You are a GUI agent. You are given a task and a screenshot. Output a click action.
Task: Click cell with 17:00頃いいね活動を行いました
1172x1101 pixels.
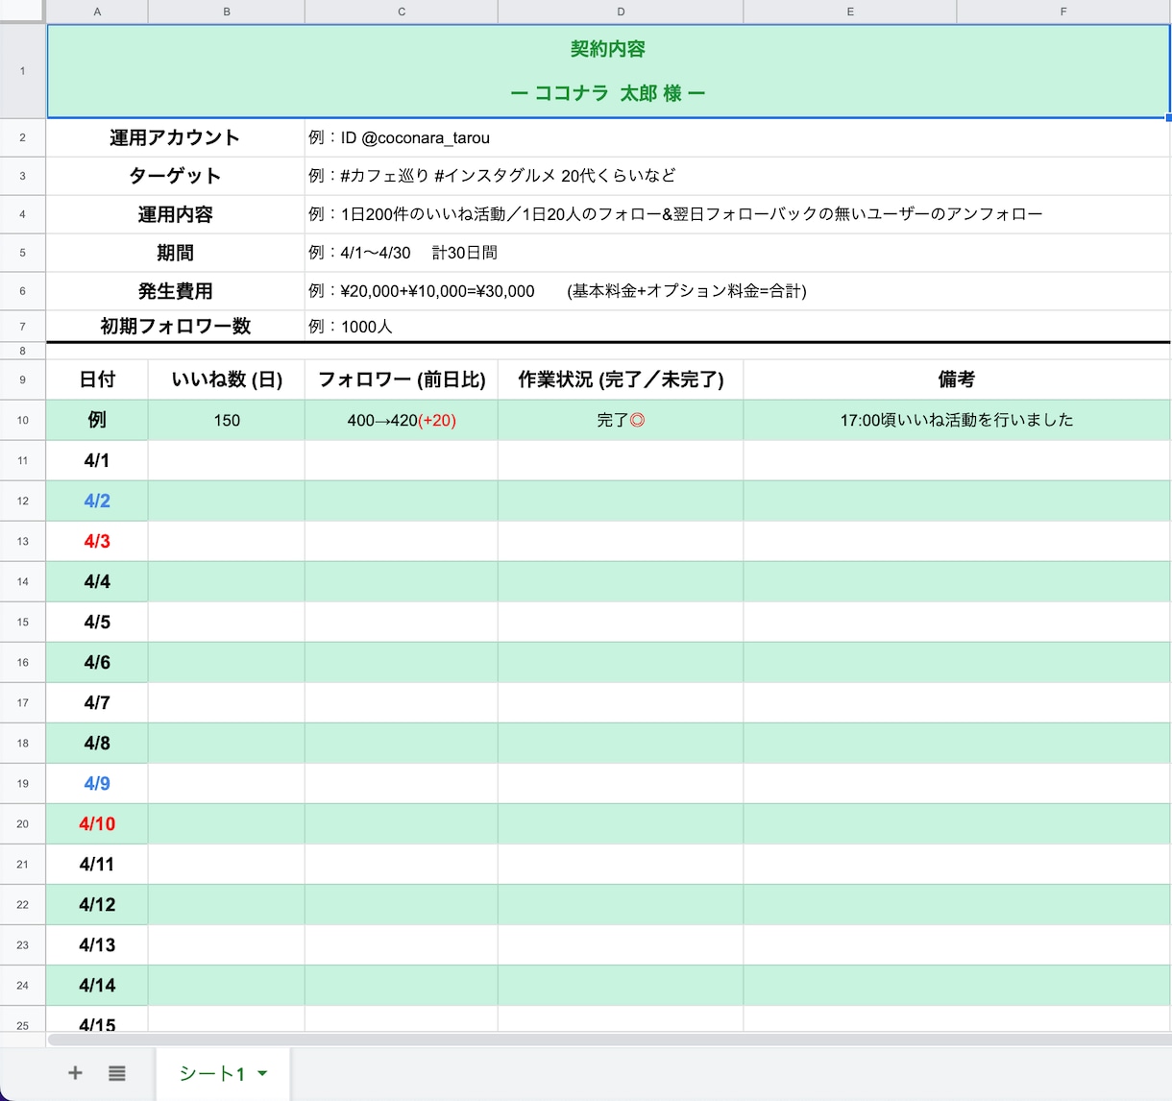click(x=957, y=420)
